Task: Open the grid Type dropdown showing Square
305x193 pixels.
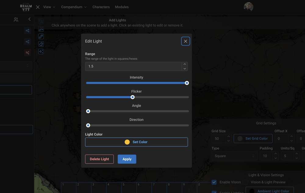Action: click(234, 156)
